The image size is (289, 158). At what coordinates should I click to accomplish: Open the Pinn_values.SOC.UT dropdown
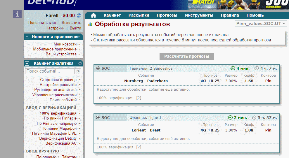pyautogui.click(x=261, y=24)
